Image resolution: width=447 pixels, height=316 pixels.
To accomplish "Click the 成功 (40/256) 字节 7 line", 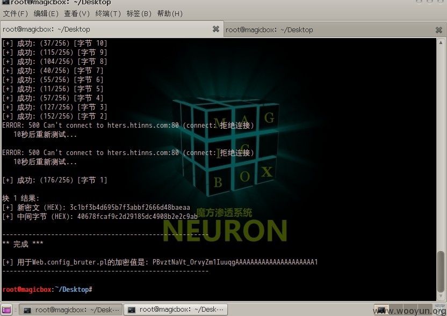I will tap(53, 71).
